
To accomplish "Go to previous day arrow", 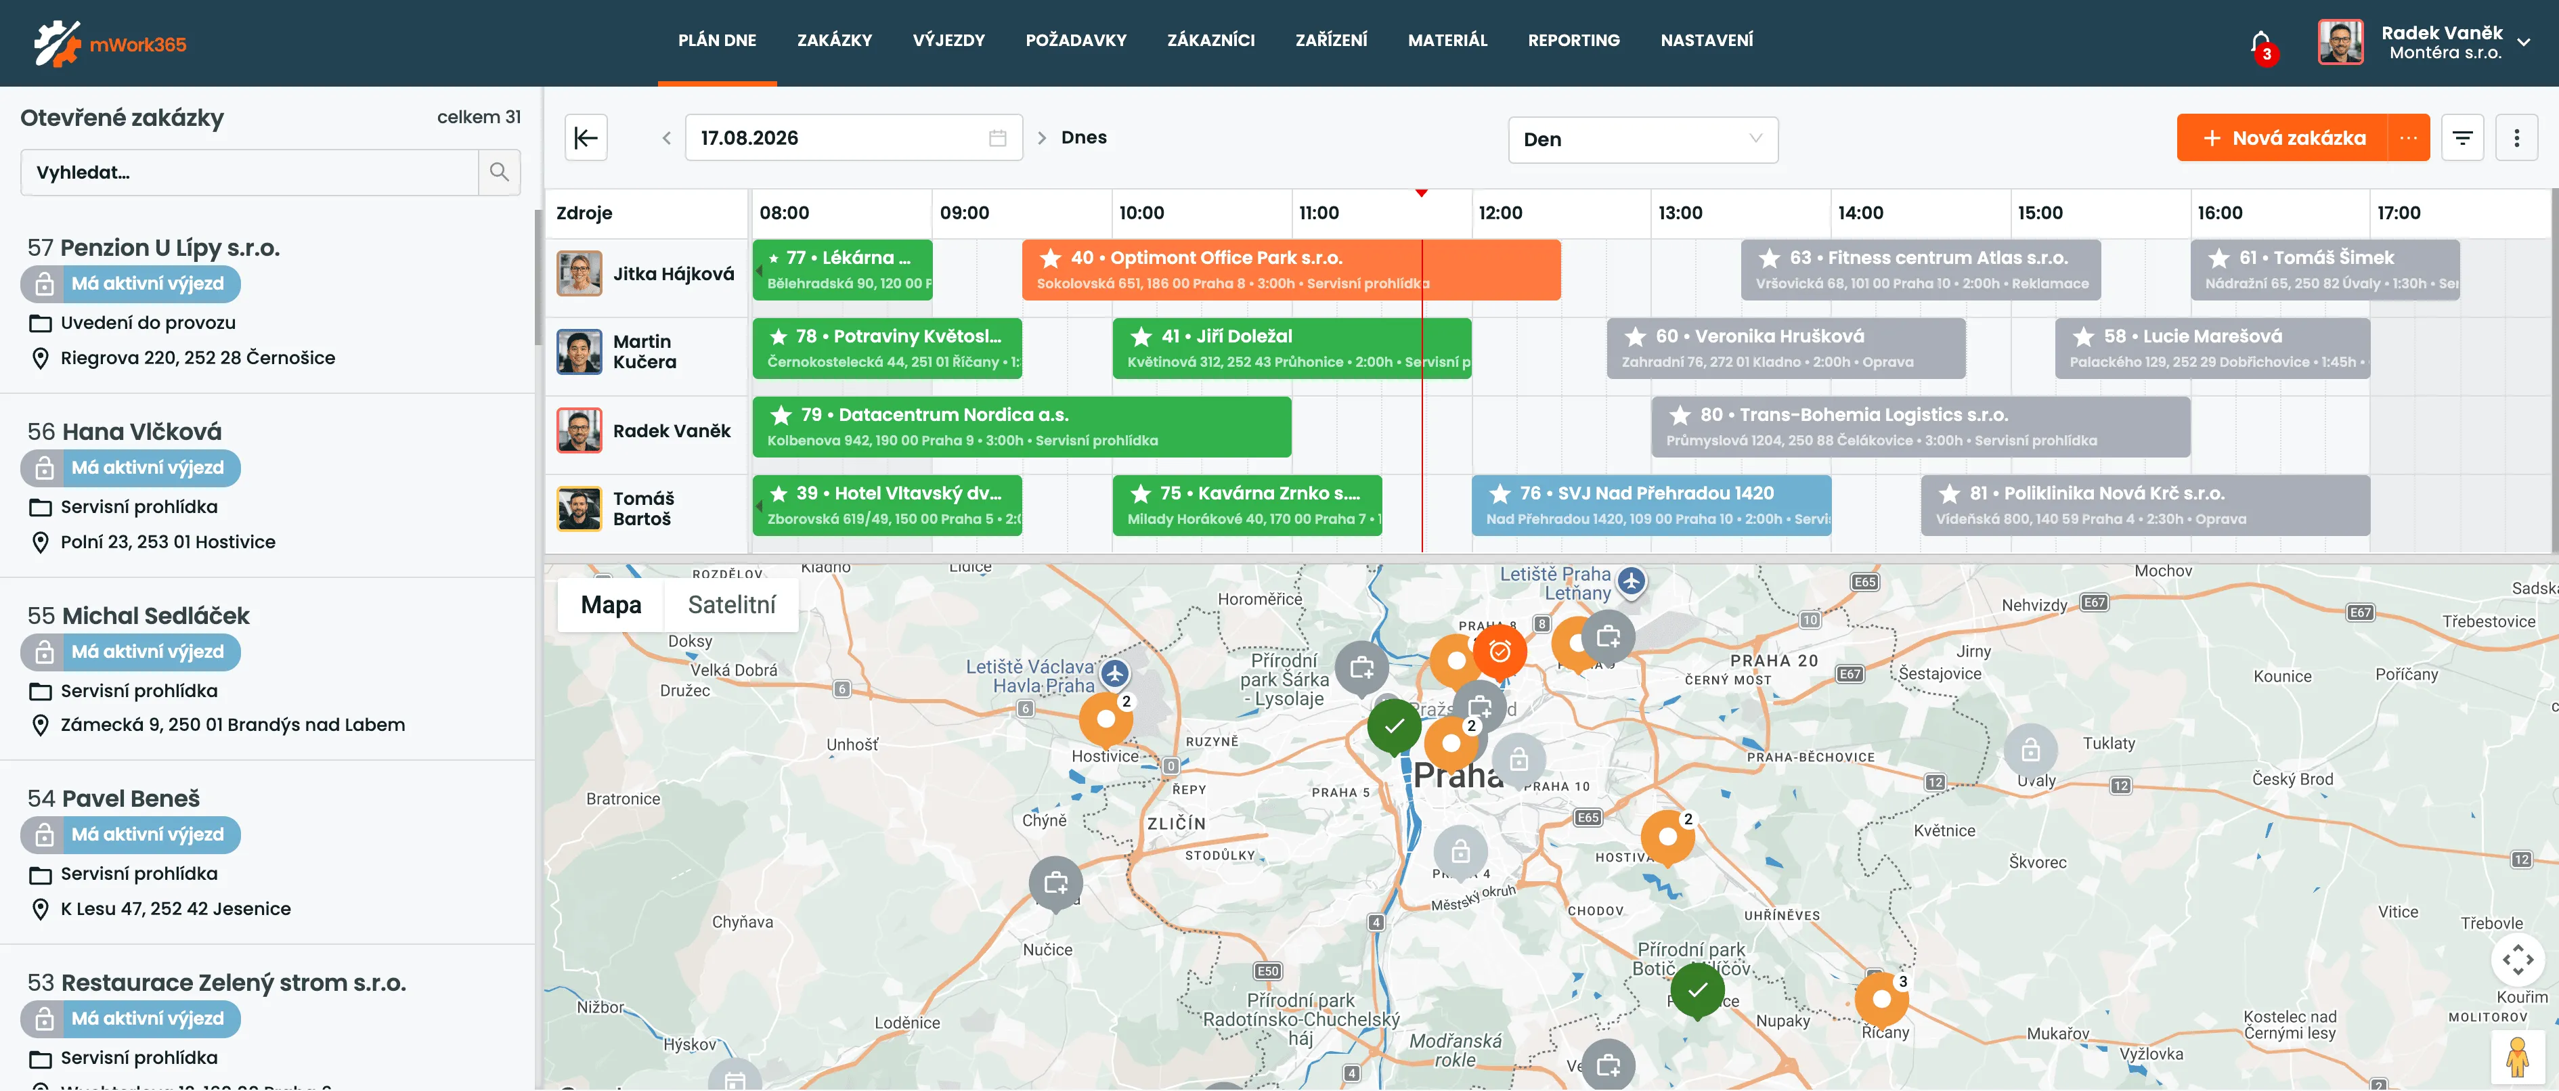I will click(667, 138).
